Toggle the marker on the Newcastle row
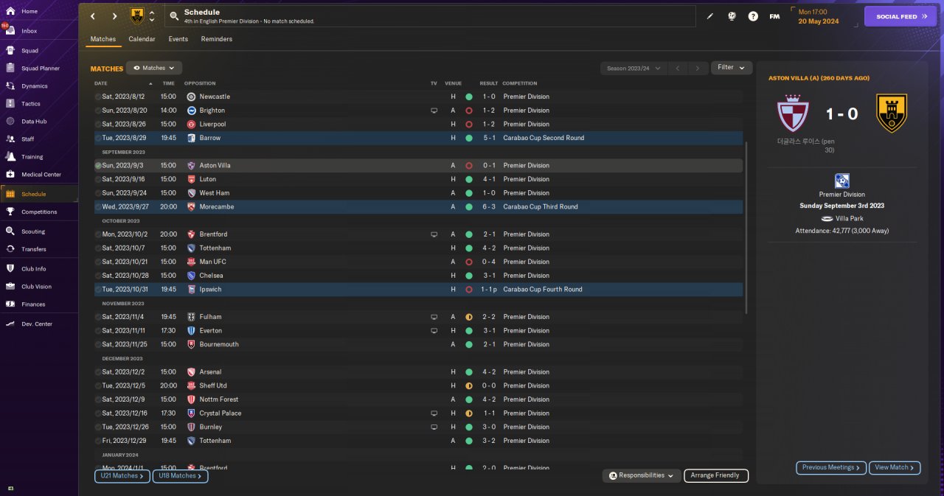The height and width of the screenshot is (496, 944). pos(98,97)
